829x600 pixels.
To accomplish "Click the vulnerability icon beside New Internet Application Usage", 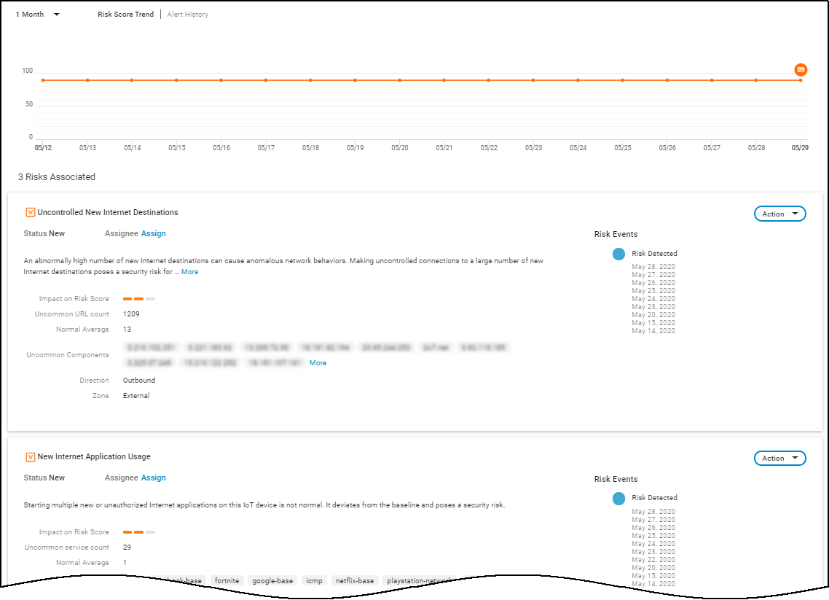I will point(30,456).
